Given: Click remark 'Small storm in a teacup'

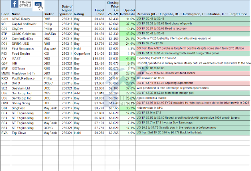Looking at the screenshot, I should (152, 98).
